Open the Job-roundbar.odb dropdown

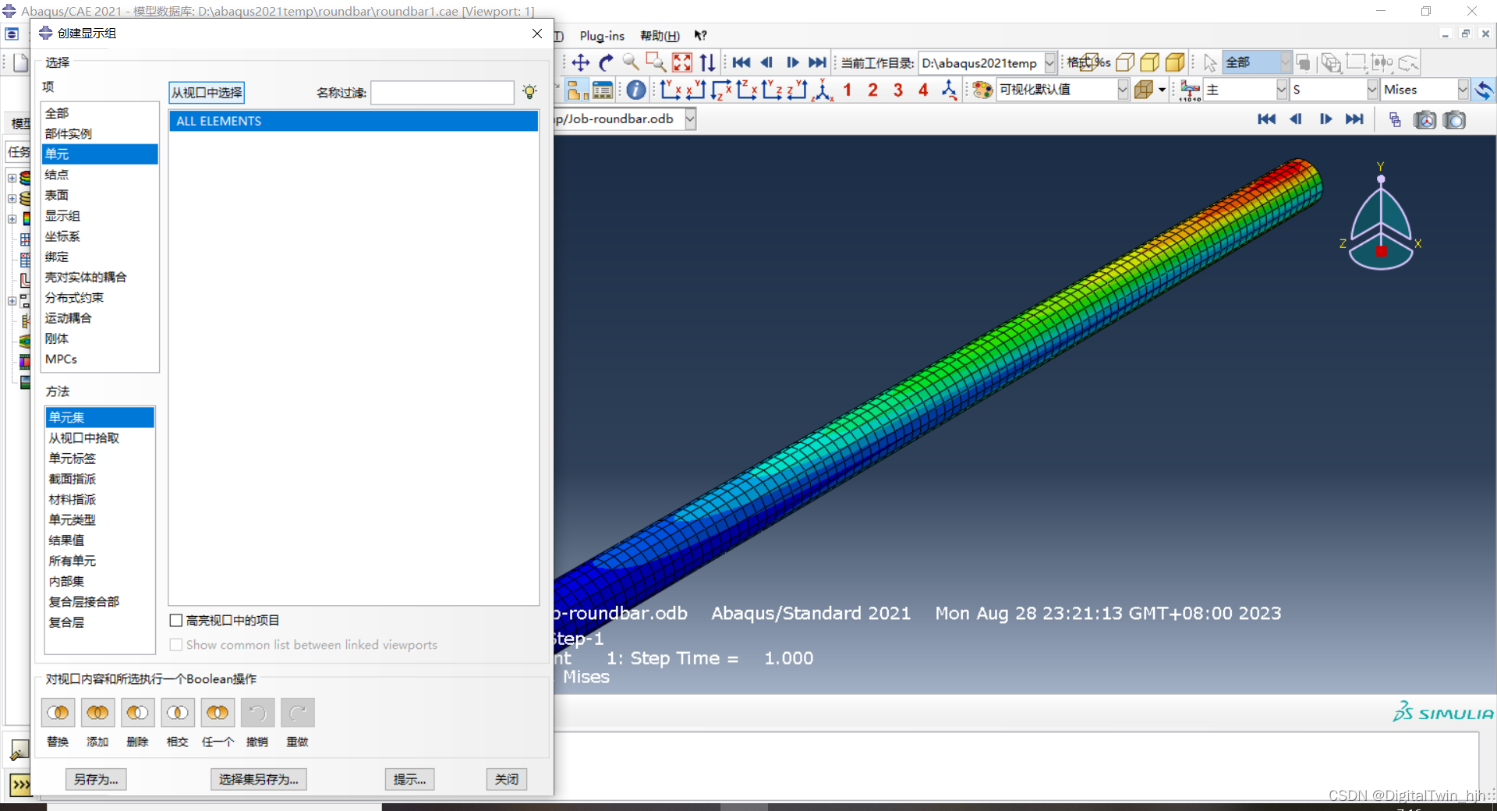(x=690, y=119)
